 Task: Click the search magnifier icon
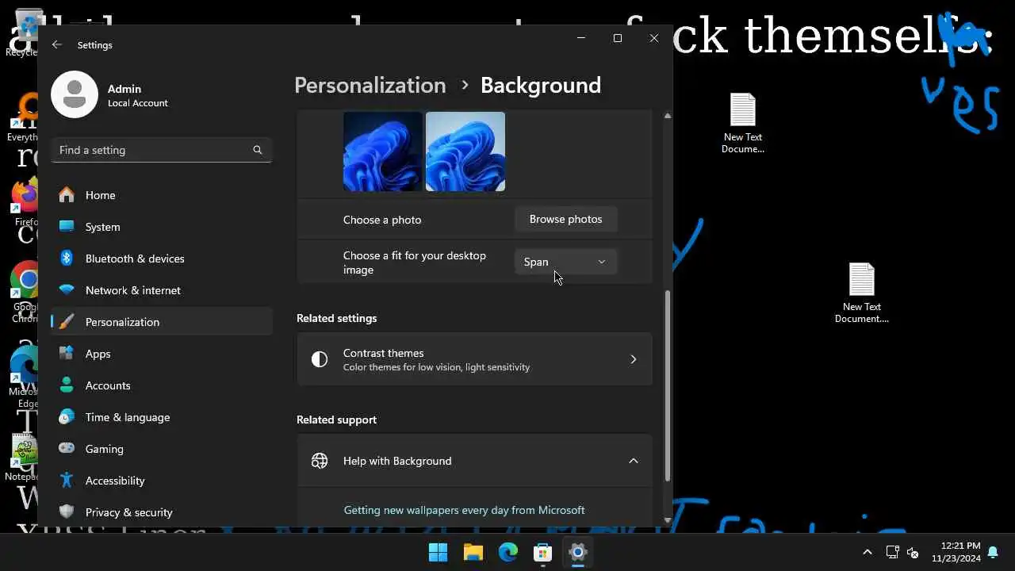[x=257, y=150]
